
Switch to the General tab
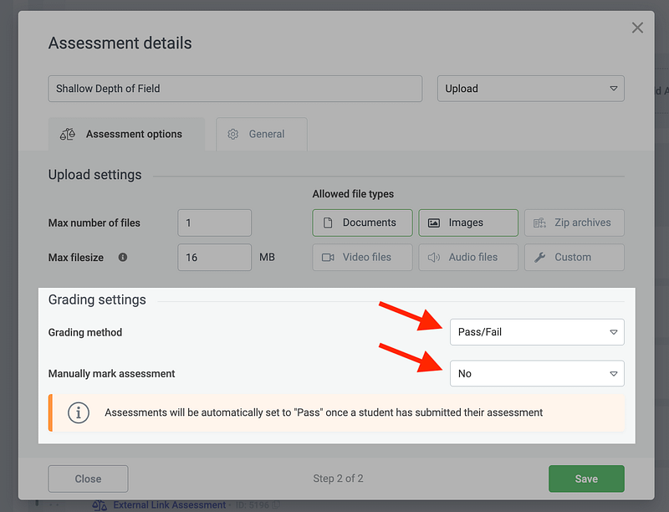click(x=261, y=134)
